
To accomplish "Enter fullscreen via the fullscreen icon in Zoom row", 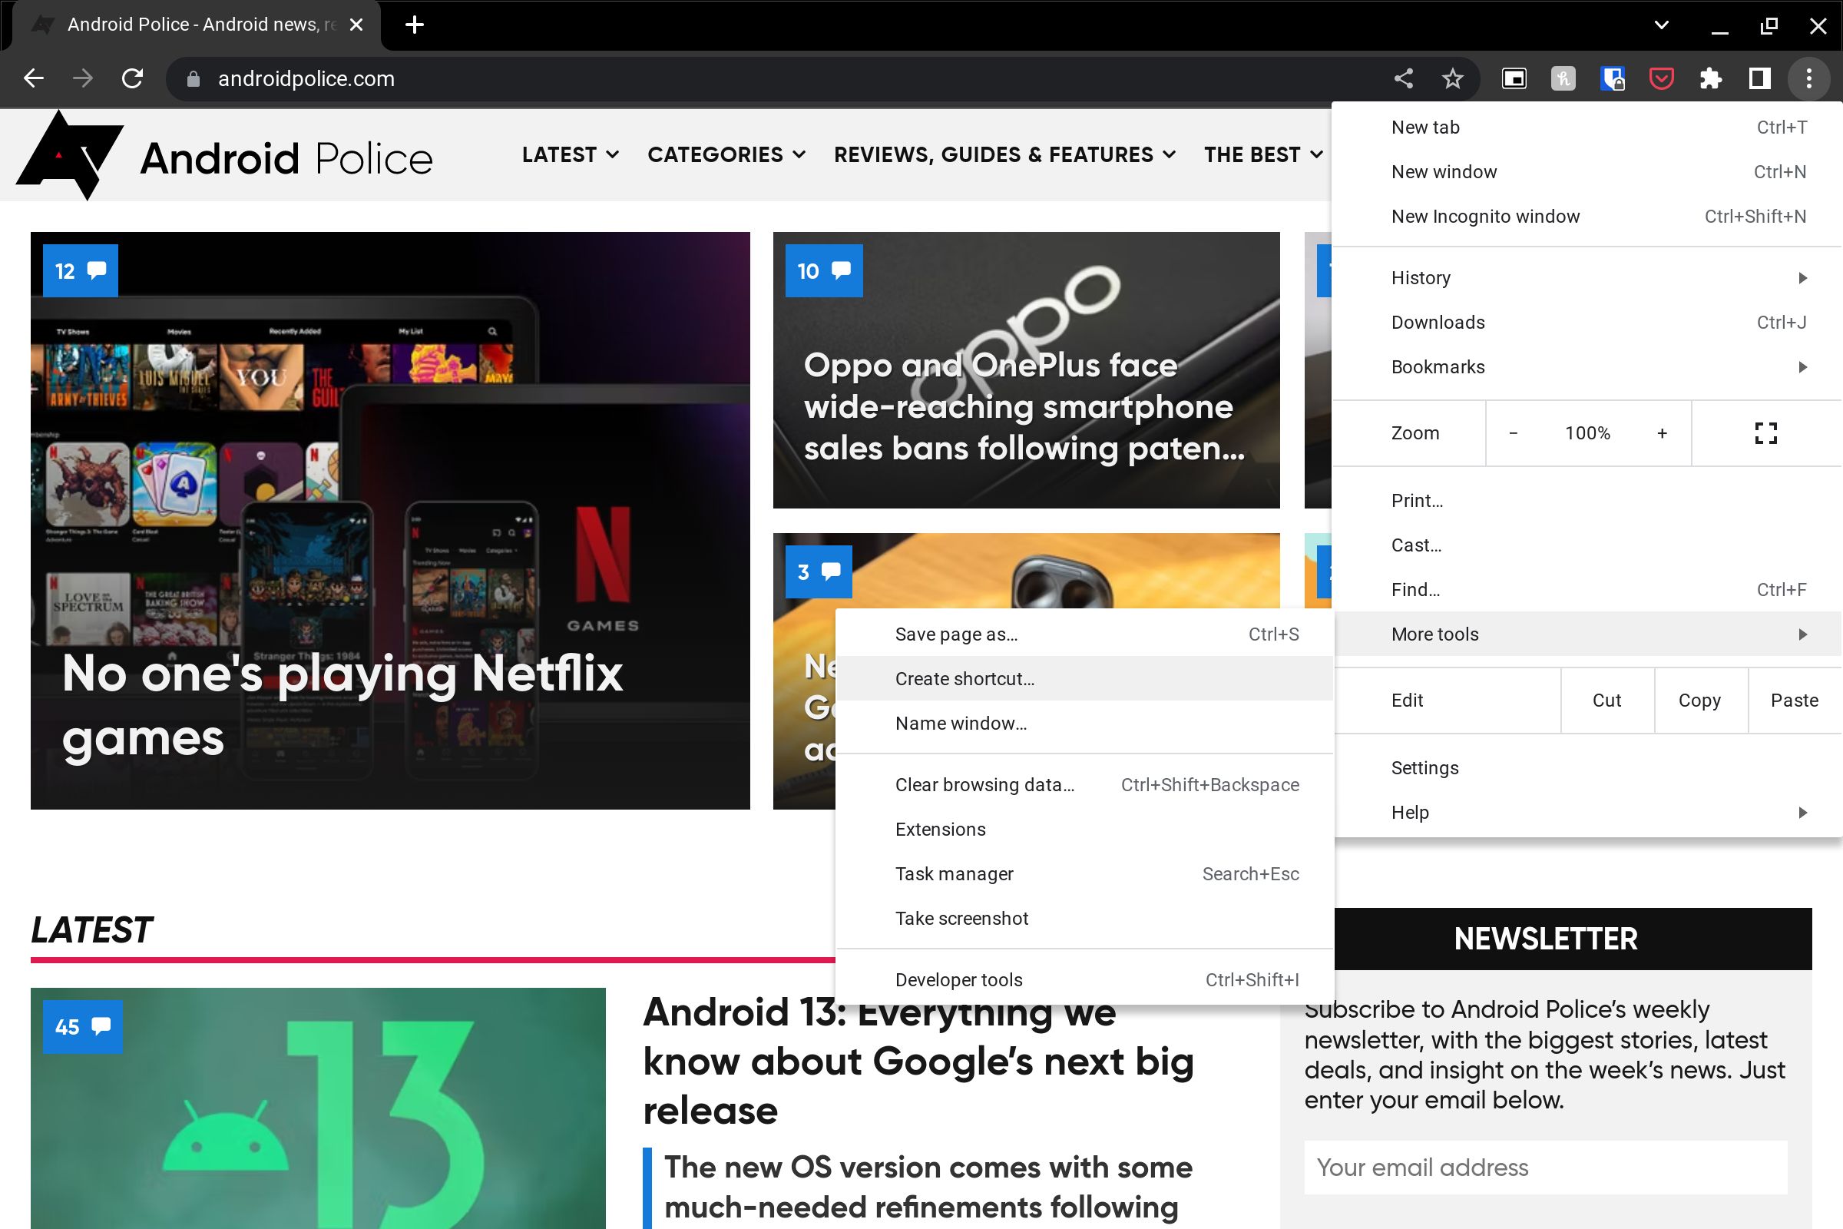I will [x=1765, y=432].
